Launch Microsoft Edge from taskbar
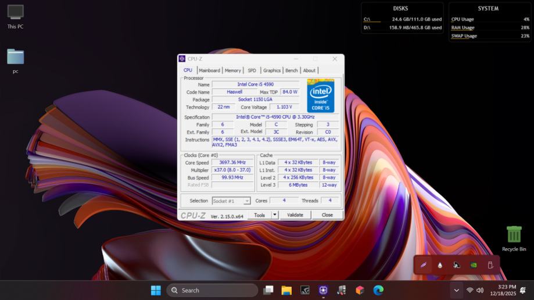 pyautogui.click(x=378, y=290)
